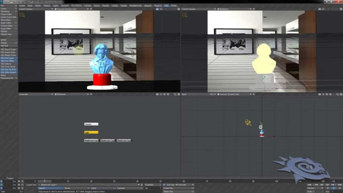Screen dimensions: 343x193
Task: Click the light gizmo above the bust in the Back viewport
Action: (x=261, y=127)
